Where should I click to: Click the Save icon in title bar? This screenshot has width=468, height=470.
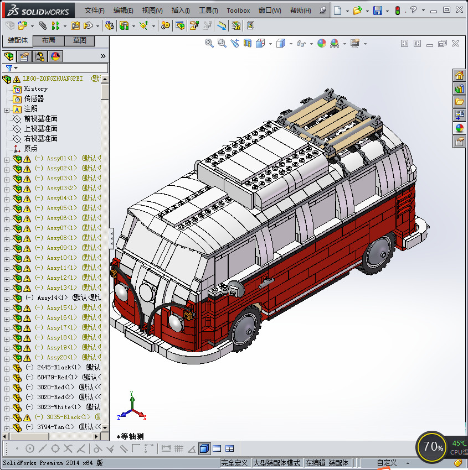[x=377, y=11]
